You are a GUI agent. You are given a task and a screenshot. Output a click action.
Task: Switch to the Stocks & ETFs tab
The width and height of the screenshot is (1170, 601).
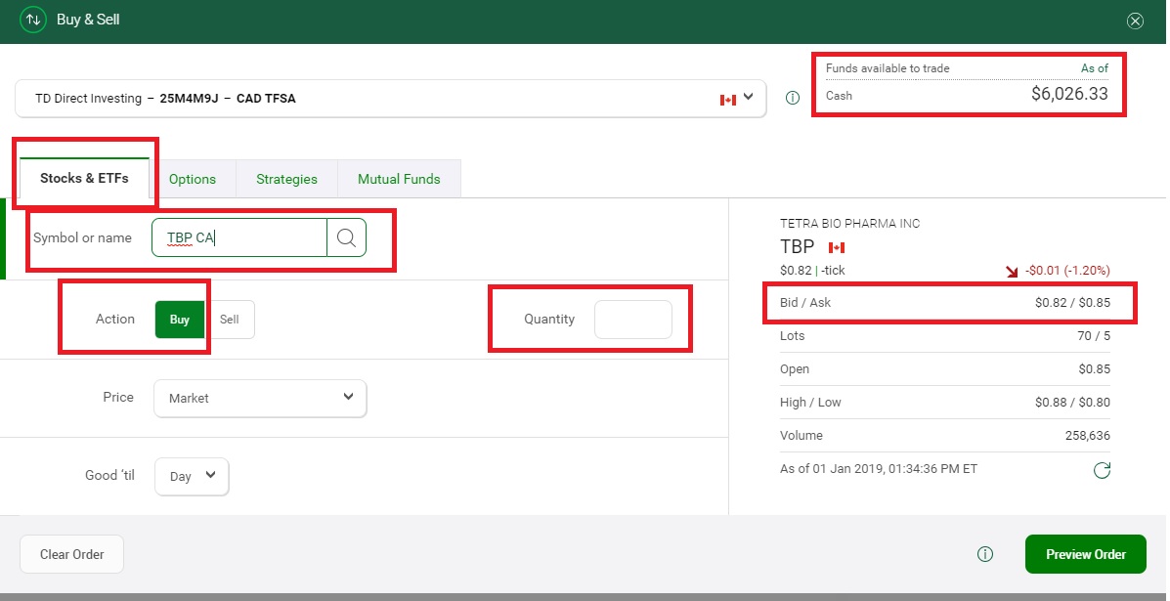[x=84, y=178]
